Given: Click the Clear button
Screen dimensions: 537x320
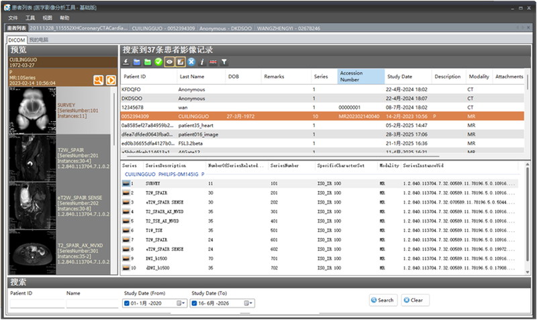Looking at the screenshot, I should point(415,300).
